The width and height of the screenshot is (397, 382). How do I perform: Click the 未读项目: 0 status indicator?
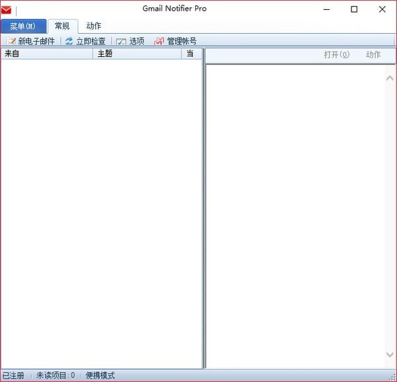[x=56, y=376]
